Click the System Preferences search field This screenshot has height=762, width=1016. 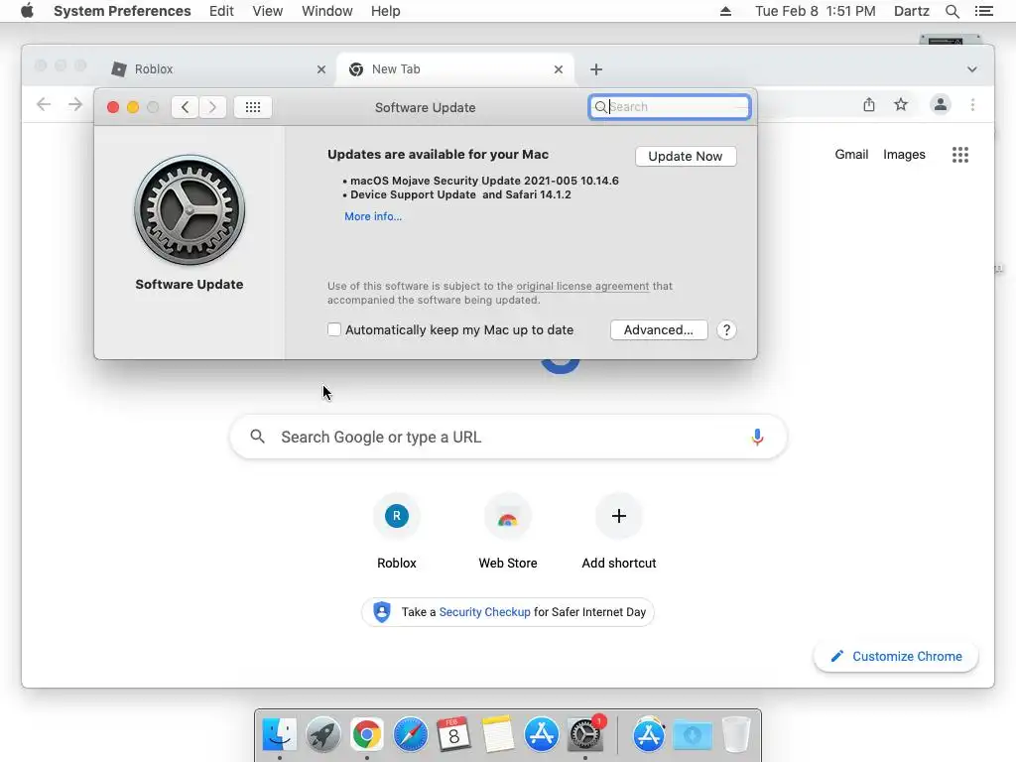pyautogui.click(x=670, y=107)
